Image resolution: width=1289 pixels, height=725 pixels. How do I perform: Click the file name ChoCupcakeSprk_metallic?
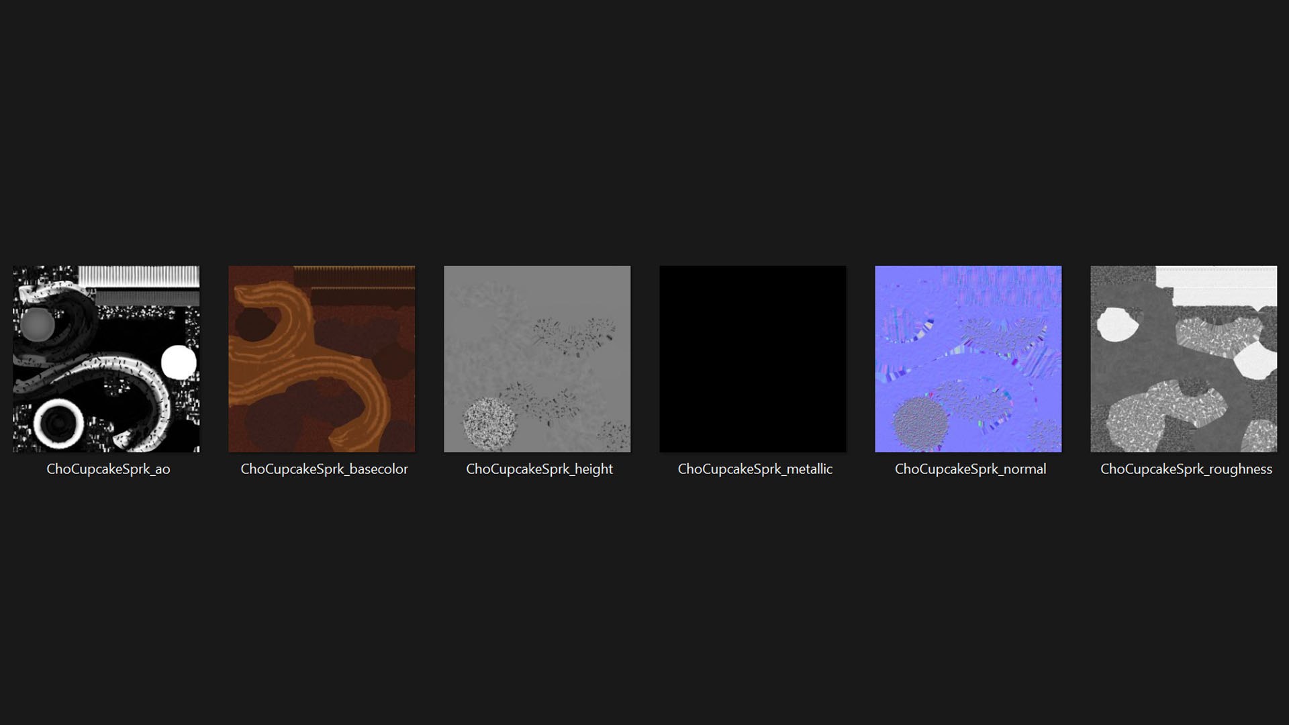pyautogui.click(x=755, y=469)
